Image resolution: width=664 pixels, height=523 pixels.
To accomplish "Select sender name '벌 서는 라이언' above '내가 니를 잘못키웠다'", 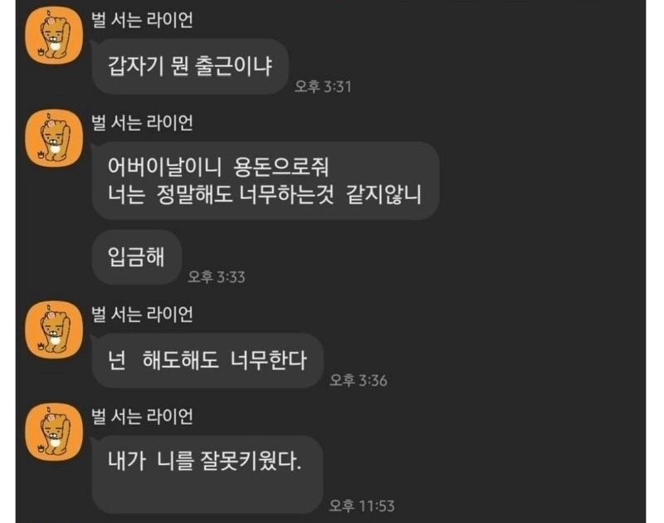I will 142,417.
